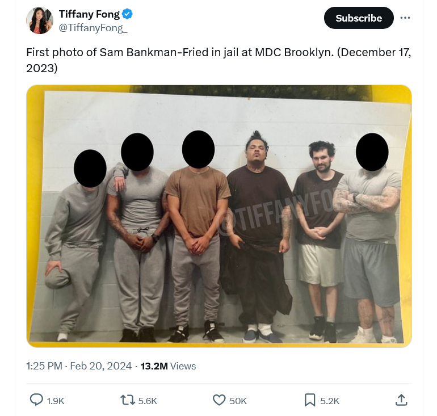Click the 1.9K replies count

pos(56,401)
